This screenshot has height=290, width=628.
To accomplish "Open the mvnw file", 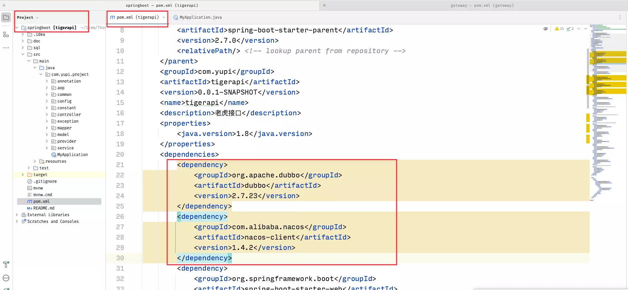I will click(x=38, y=188).
